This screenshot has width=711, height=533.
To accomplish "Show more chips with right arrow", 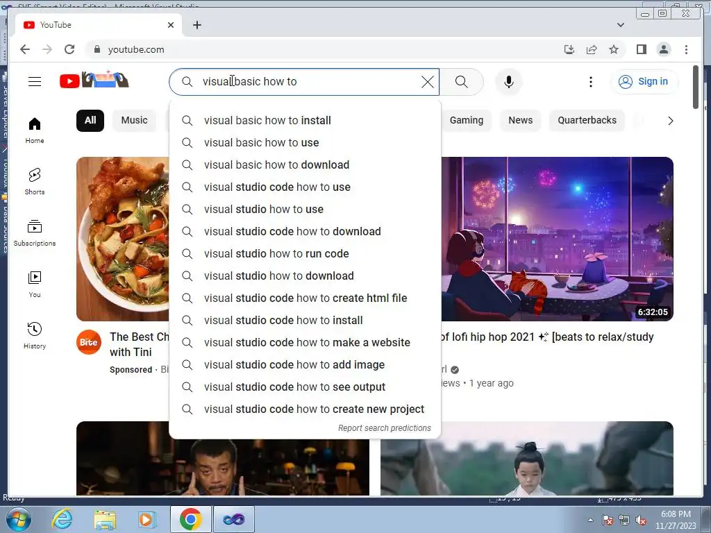I will (x=670, y=121).
